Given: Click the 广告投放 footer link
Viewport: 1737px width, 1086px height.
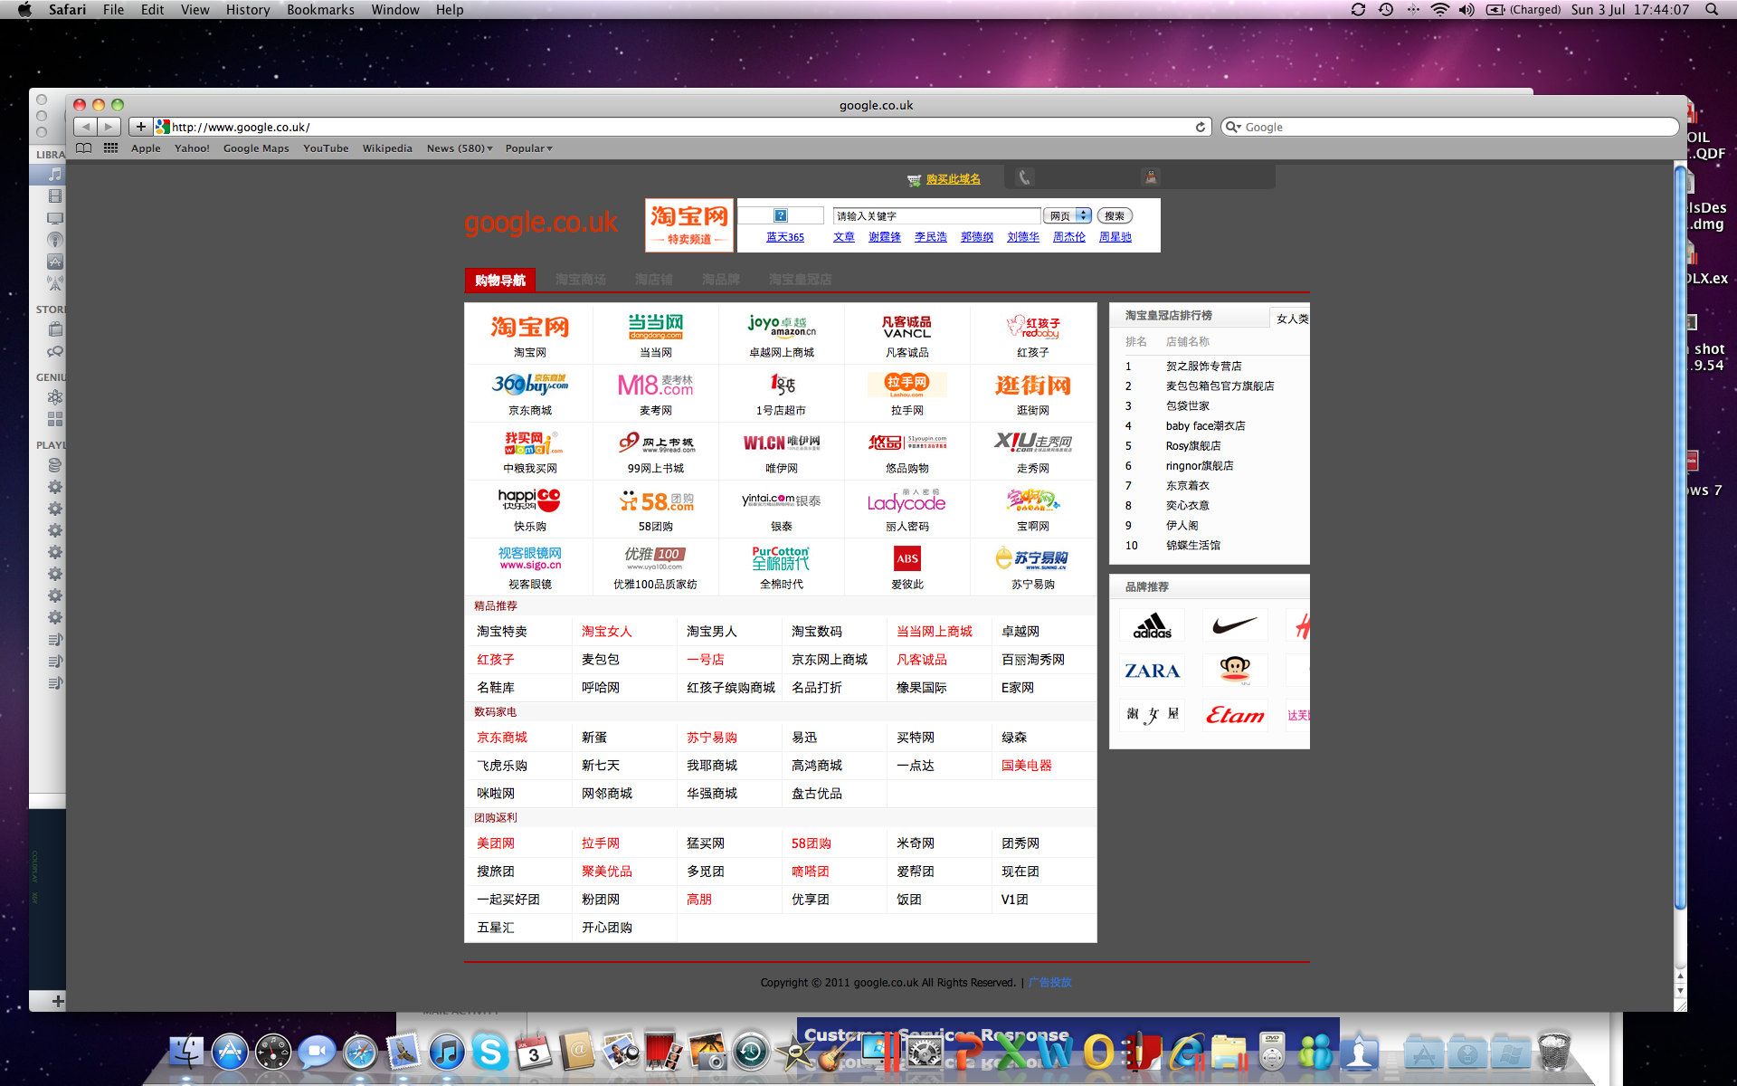Looking at the screenshot, I should (x=1049, y=982).
